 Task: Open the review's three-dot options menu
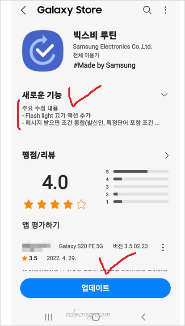163,247
